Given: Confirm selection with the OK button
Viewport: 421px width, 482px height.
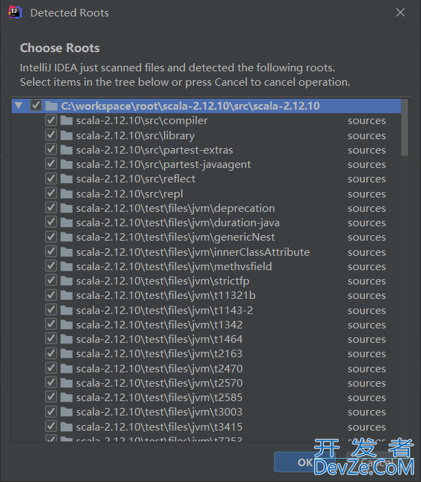Looking at the screenshot, I should (x=304, y=462).
